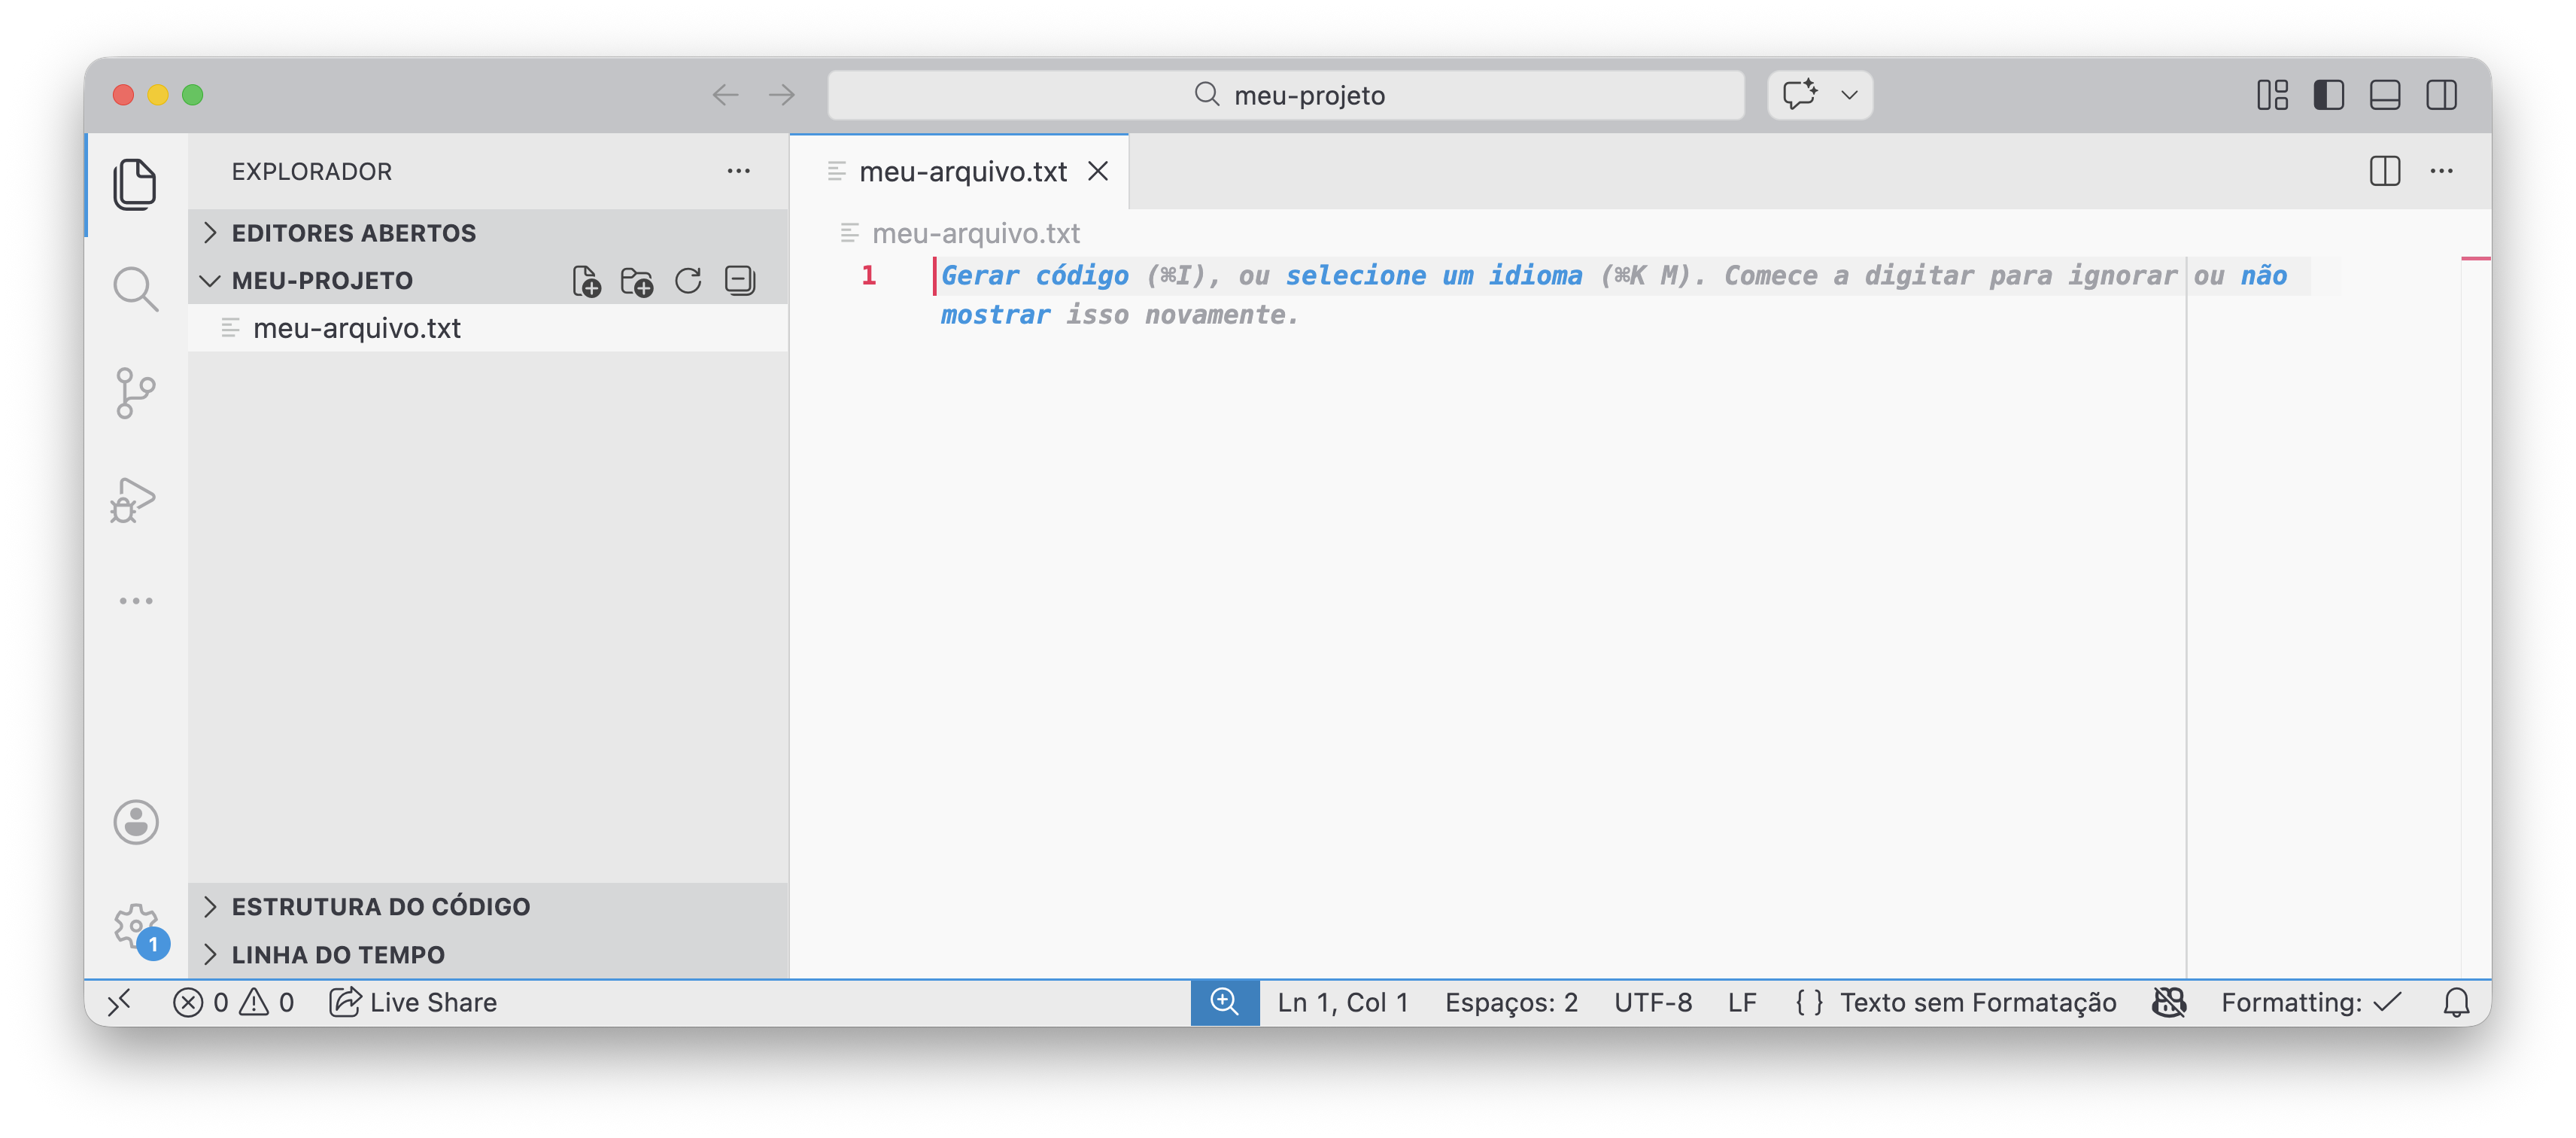The image size is (2576, 1138).
Task: Open meu-arquivo.txt in the file tree
Action: (x=356, y=328)
